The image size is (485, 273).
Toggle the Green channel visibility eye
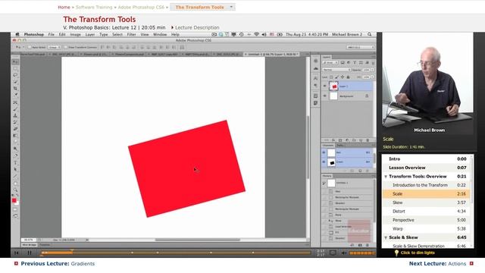tap(324, 162)
